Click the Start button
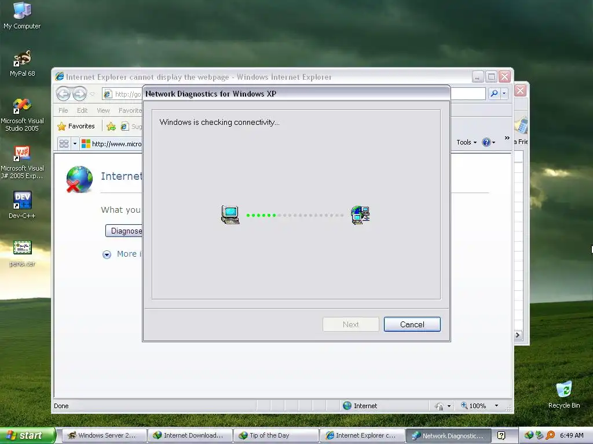 (27, 435)
